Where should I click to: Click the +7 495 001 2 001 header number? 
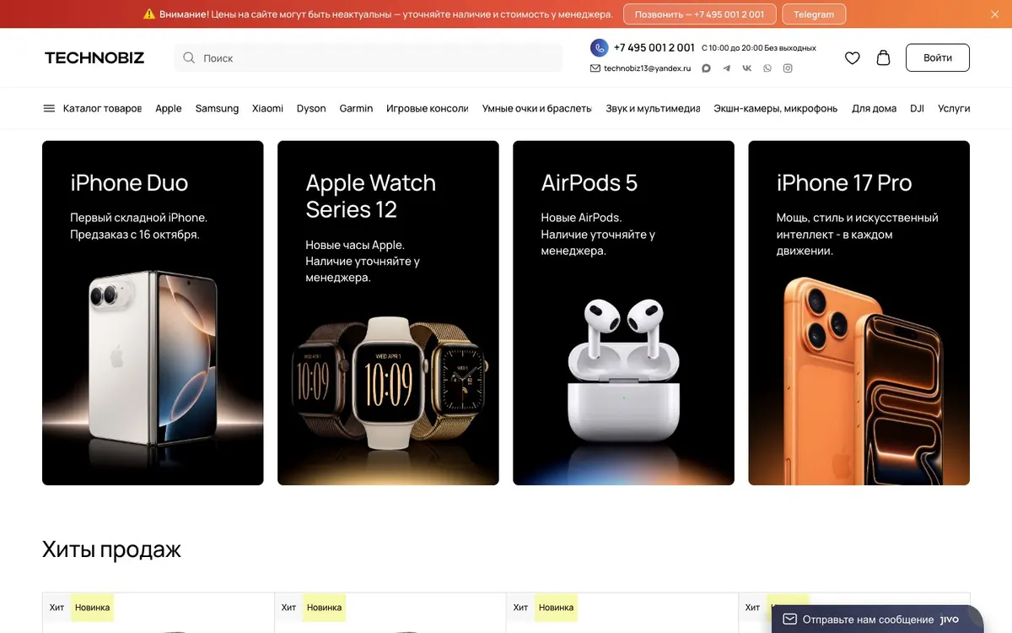coord(654,47)
